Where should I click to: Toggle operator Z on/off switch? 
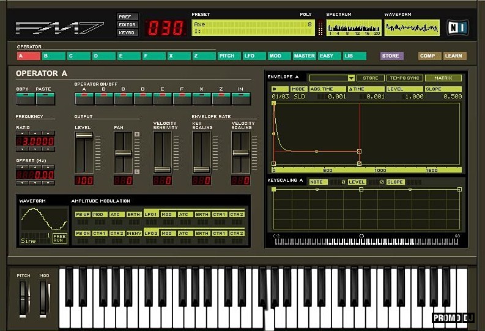(x=221, y=99)
